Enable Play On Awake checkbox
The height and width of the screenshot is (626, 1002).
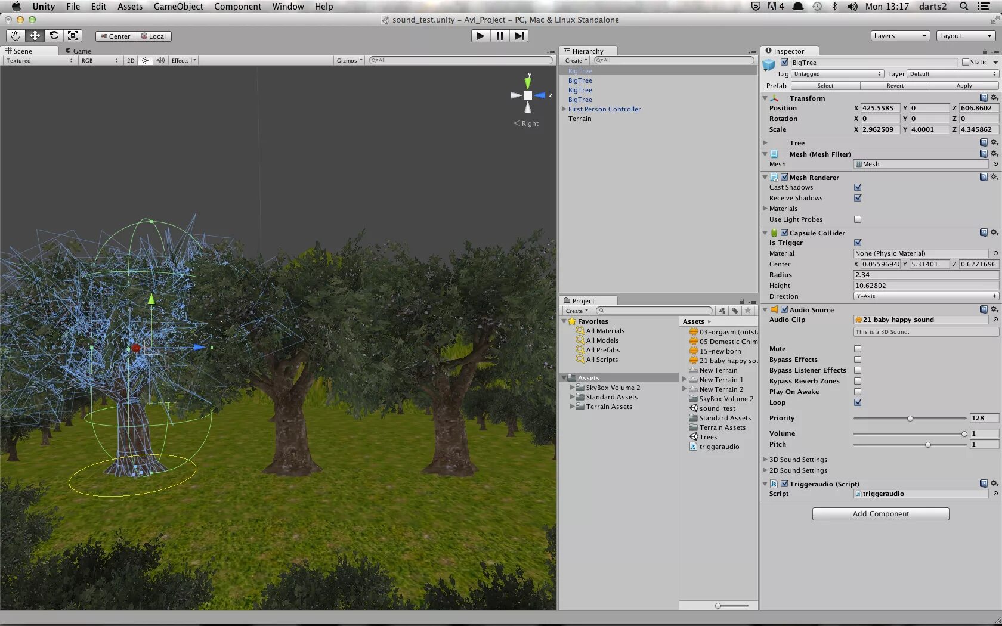(858, 392)
